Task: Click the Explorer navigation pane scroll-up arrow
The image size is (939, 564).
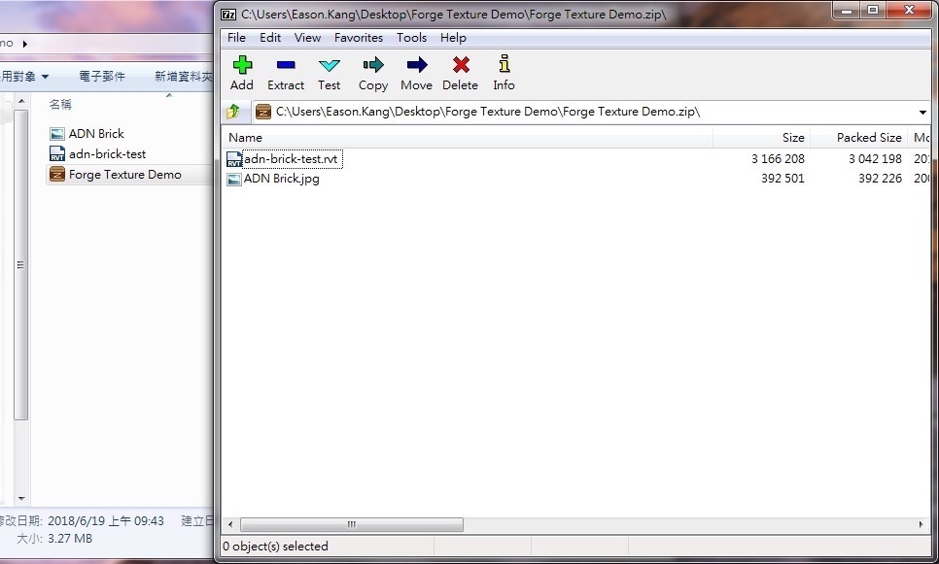Action: [21, 101]
